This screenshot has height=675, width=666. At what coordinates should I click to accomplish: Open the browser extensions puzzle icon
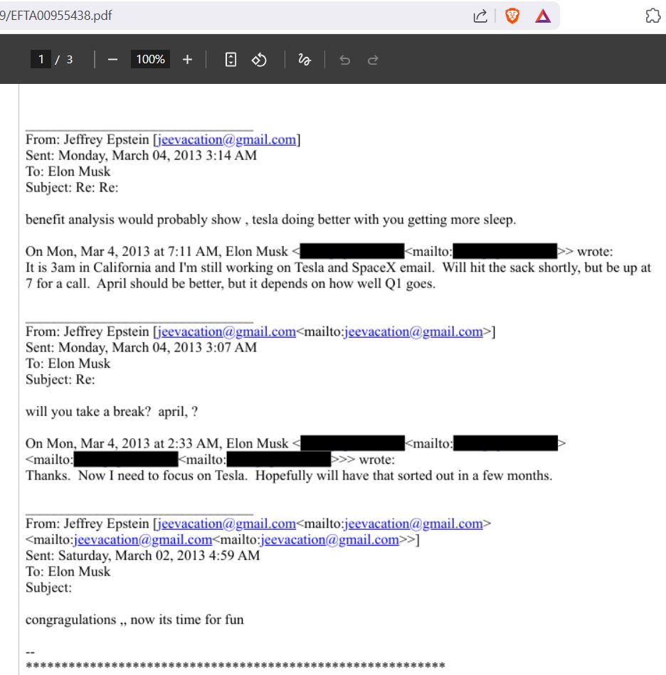[x=653, y=16]
